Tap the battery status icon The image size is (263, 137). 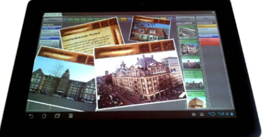(232, 114)
